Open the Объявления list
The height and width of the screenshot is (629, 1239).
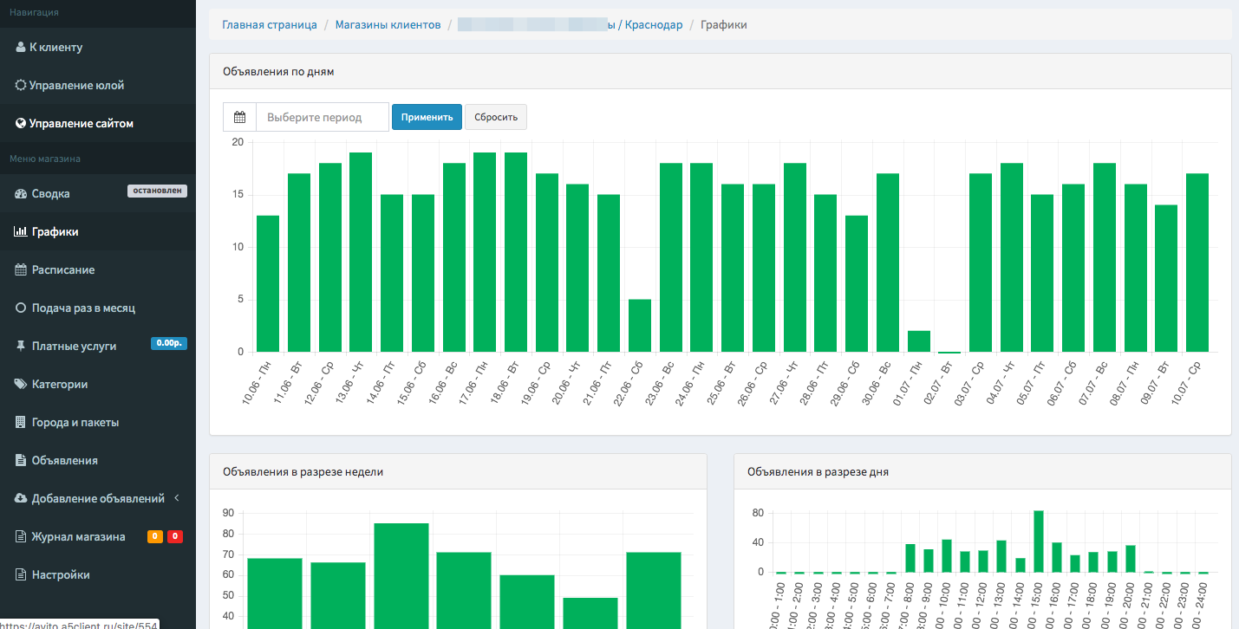(x=98, y=461)
